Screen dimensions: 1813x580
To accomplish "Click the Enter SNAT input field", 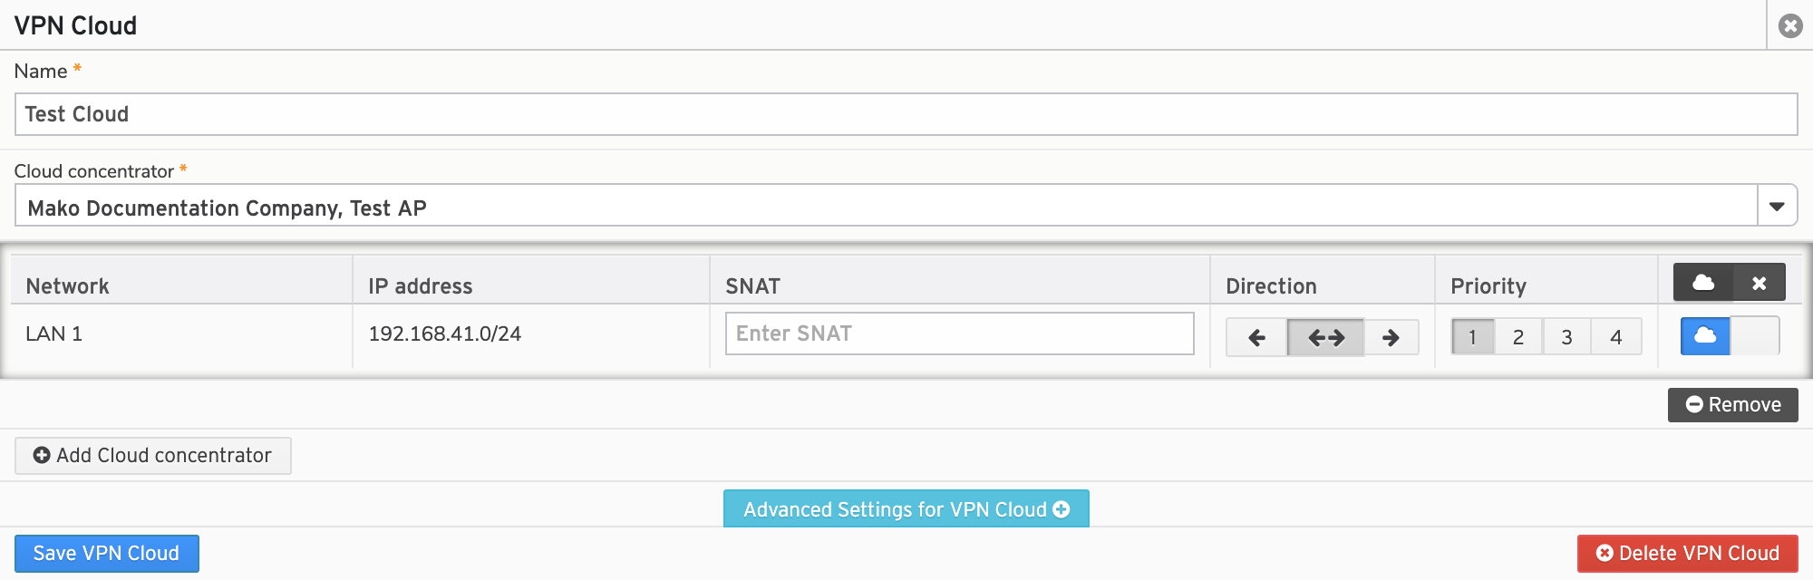I will pyautogui.click(x=959, y=334).
